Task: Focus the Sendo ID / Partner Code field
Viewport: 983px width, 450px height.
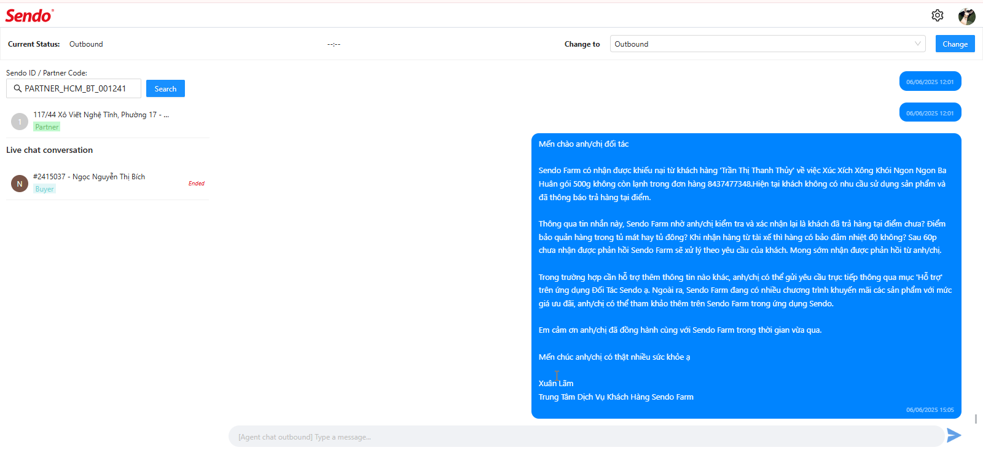Action: [74, 88]
